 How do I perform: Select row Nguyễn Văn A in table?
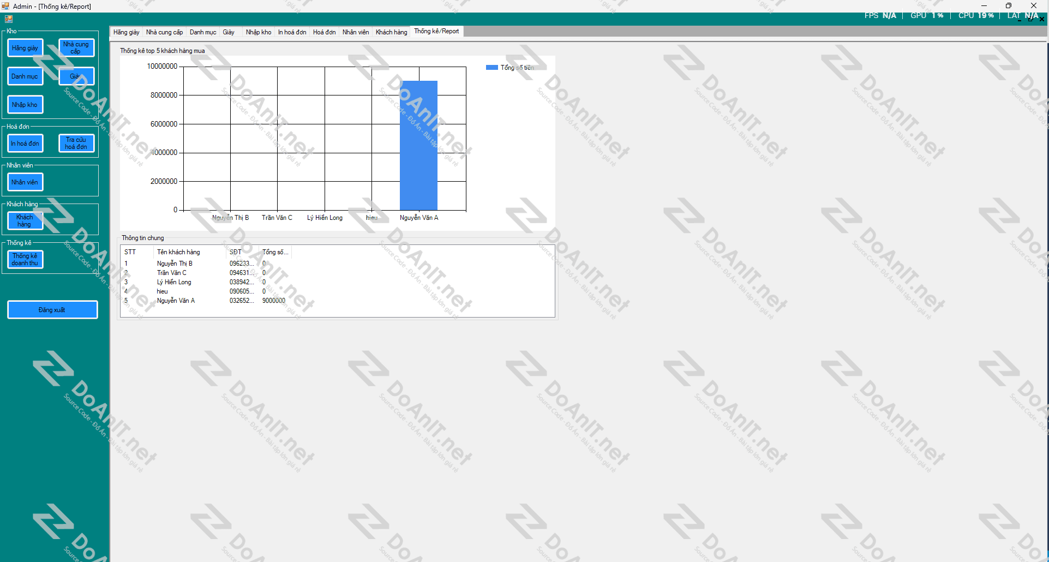(206, 301)
